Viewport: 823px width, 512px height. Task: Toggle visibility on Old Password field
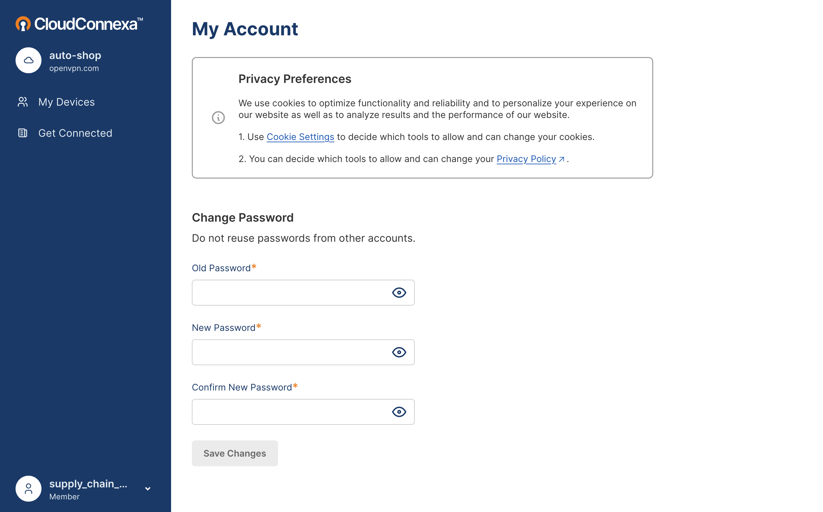pos(399,293)
